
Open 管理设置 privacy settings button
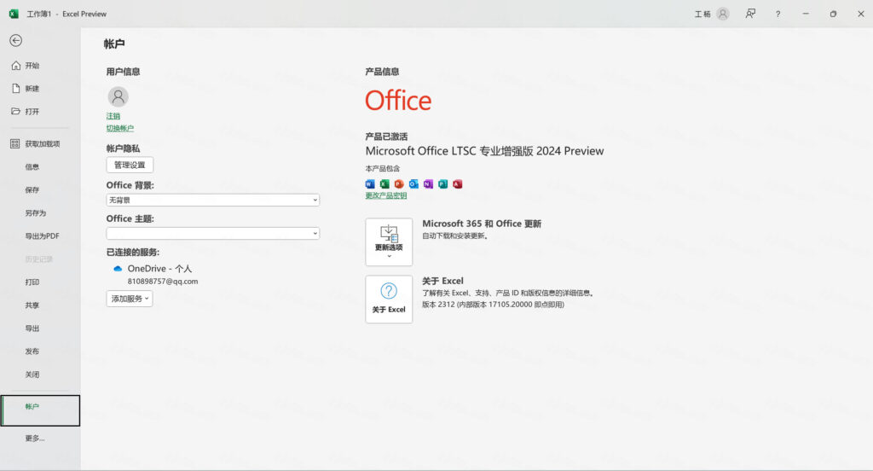[x=130, y=165]
